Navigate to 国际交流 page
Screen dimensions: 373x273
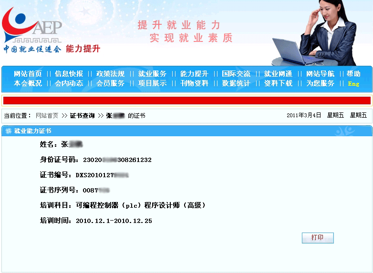tap(236, 74)
